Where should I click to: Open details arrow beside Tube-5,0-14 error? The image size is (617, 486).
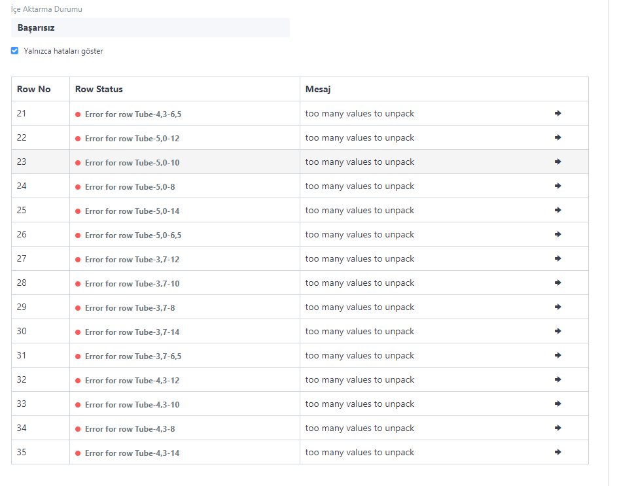(x=557, y=210)
